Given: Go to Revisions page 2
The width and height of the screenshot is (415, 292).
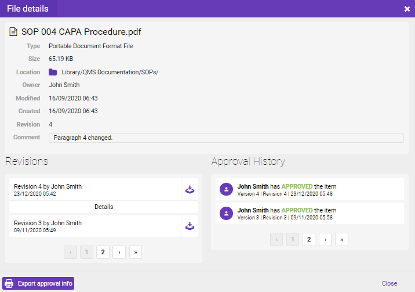Looking at the screenshot, I should point(103,252).
